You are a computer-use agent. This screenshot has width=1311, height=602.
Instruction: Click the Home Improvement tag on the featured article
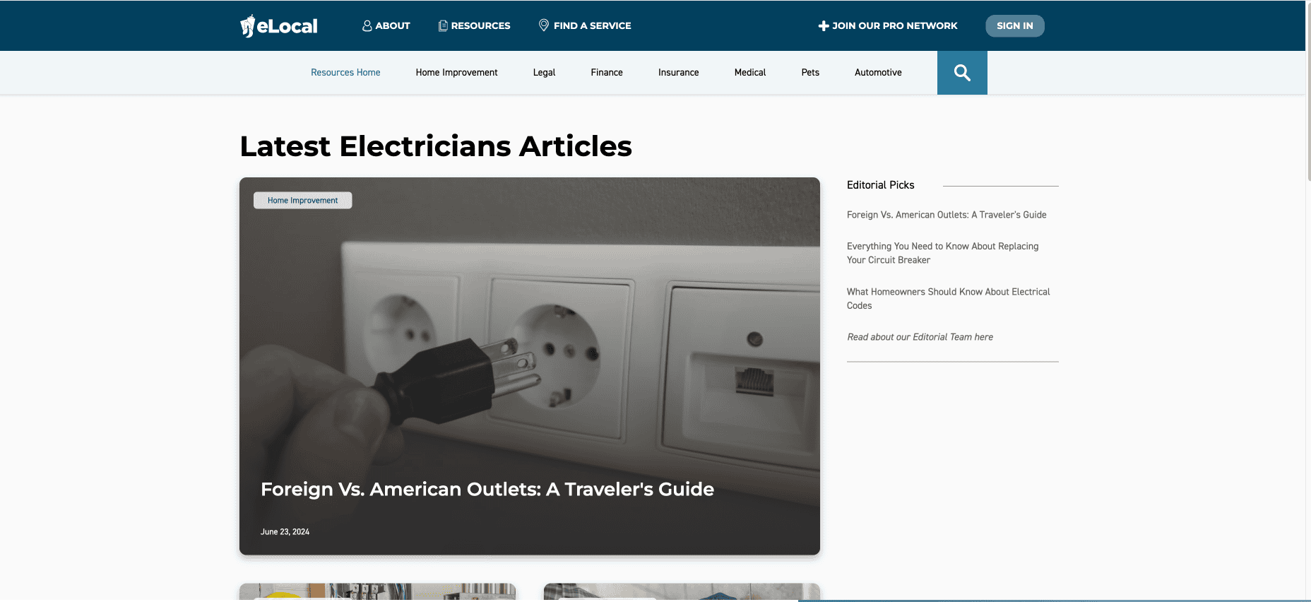[302, 201]
